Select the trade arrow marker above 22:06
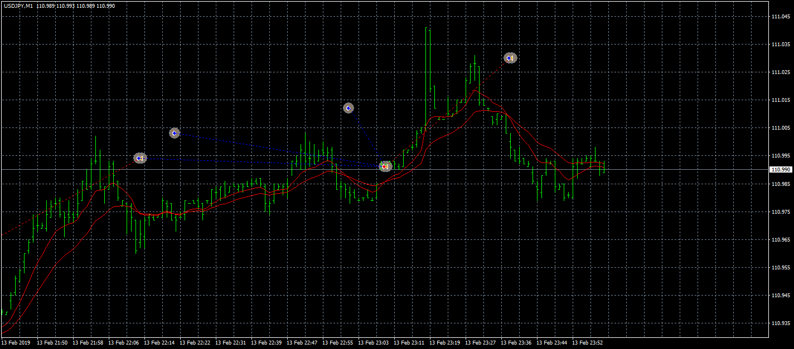Screen dimensions: 794x349 [x=140, y=159]
